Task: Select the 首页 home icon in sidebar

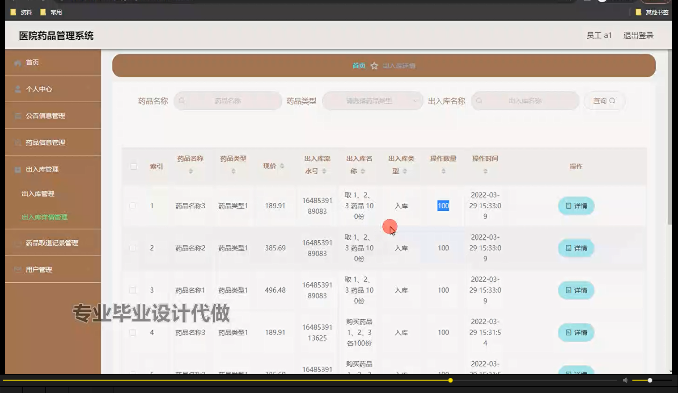Action: (x=17, y=63)
